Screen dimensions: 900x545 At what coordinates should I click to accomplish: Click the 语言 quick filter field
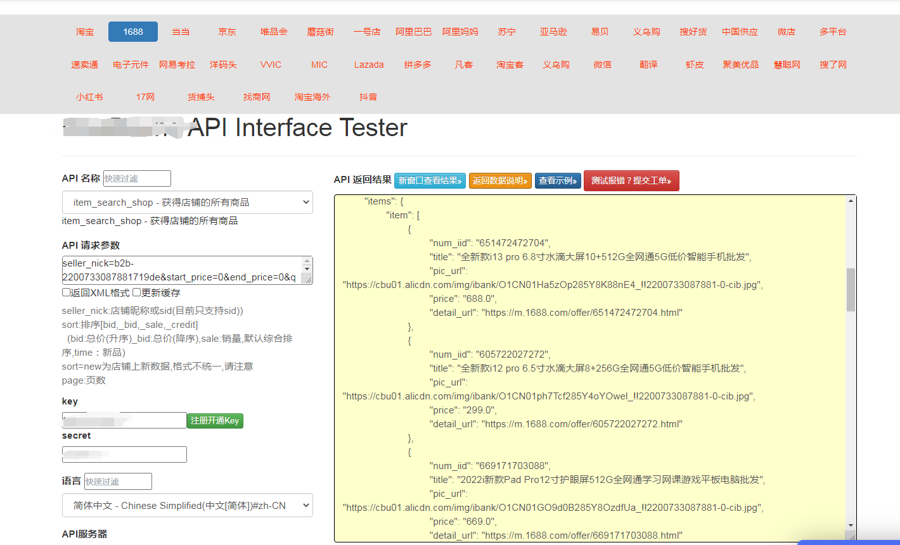tap(118, 481)
